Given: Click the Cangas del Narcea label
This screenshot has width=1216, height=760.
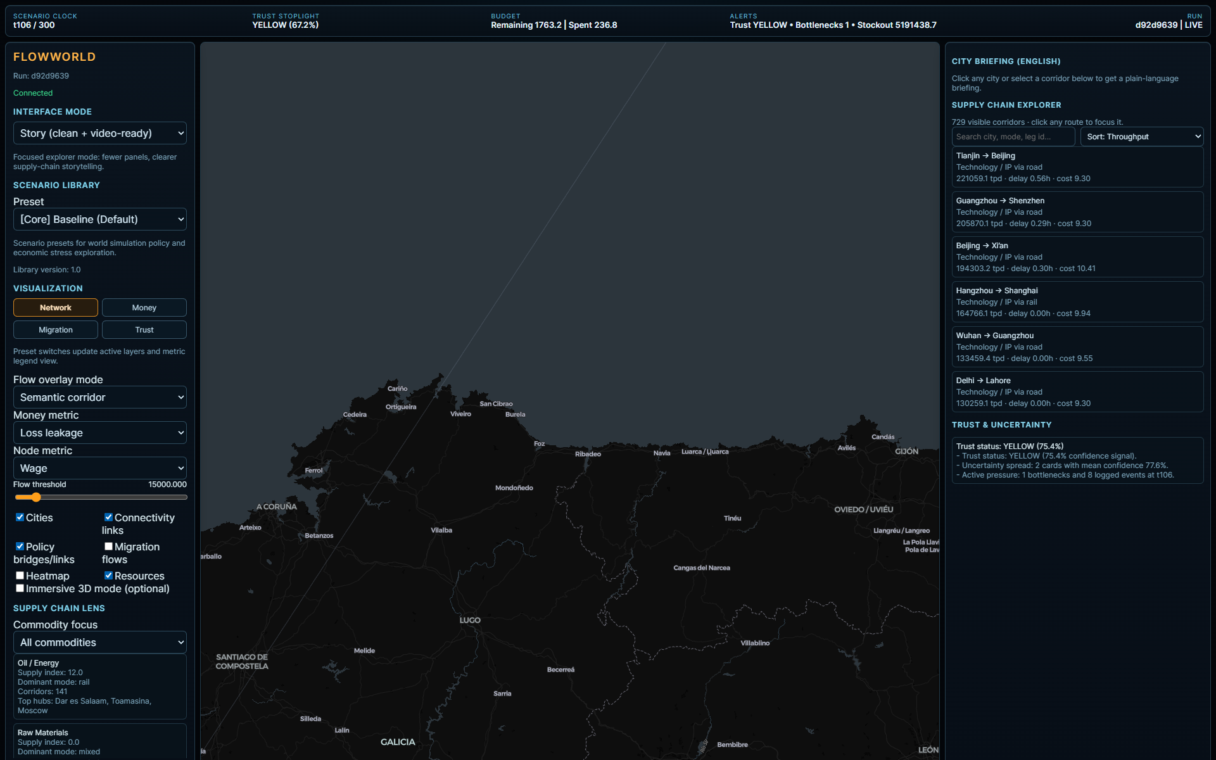Looking at the screenshot, I should tap(702, 568).
